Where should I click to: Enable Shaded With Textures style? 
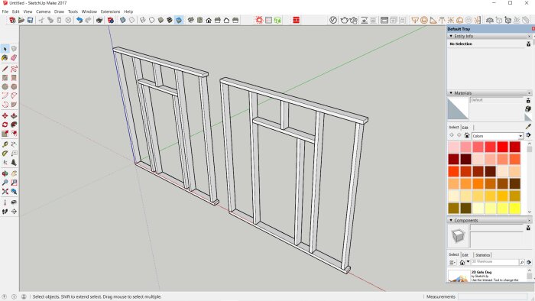169,20
